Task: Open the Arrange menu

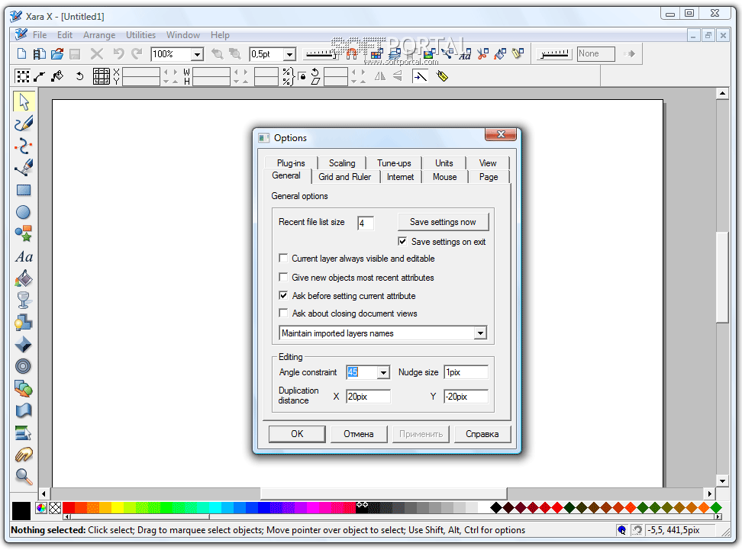Action: [99, 35]
